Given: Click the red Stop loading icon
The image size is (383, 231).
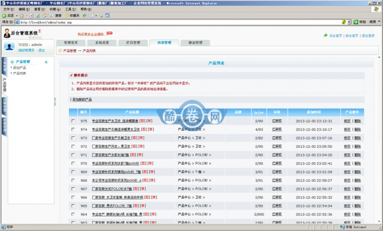Looking at the screenshot, I should click(x=32, y=16).
